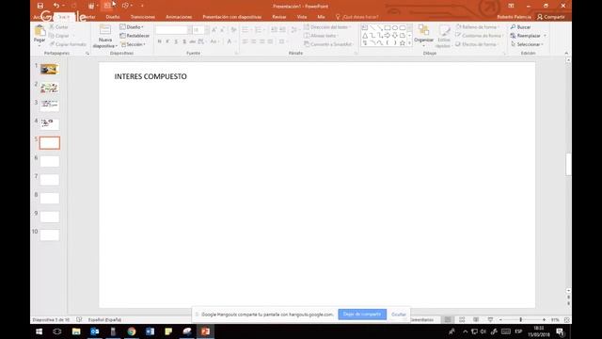Click Convertir a SmartArt command
The image size is (602, 339).
(x=327, y=44)
